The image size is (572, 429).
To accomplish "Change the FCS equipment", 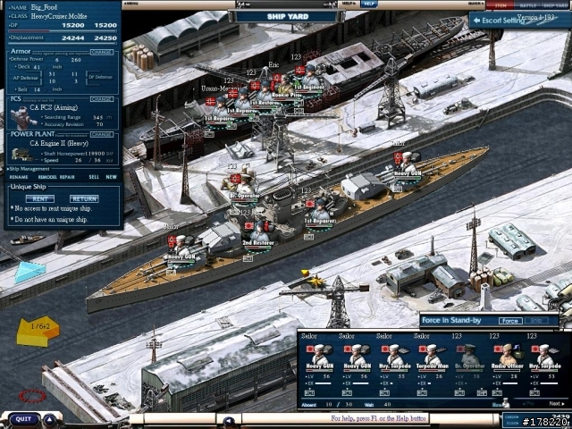I will point(101,99).
